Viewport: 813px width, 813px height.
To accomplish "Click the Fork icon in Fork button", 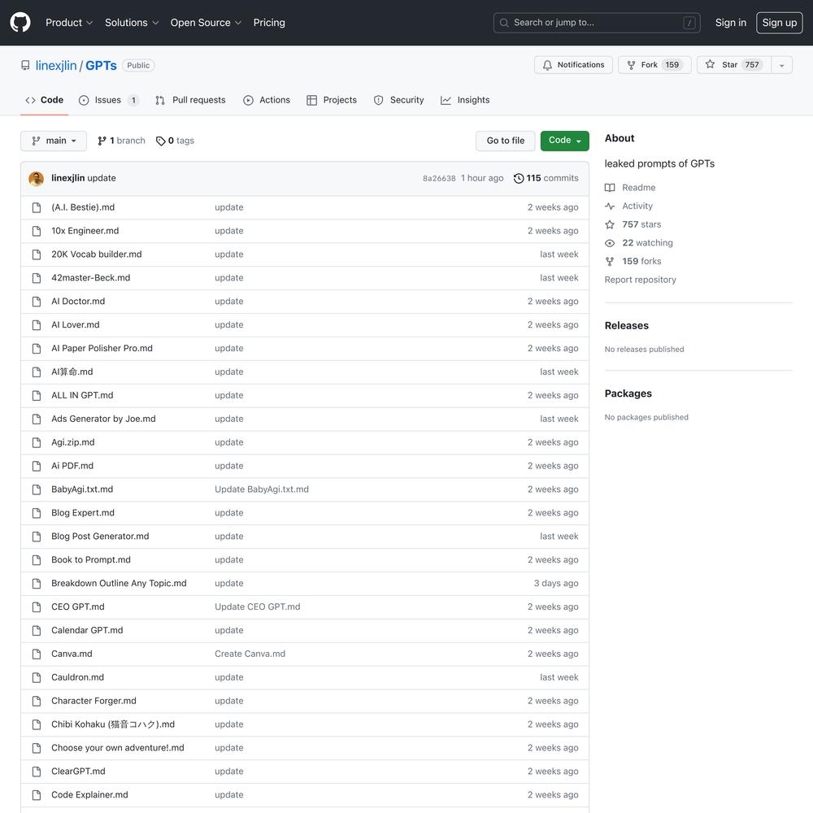I will click(631, 65).
